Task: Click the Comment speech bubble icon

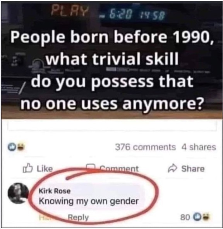Action: [91, 167]
